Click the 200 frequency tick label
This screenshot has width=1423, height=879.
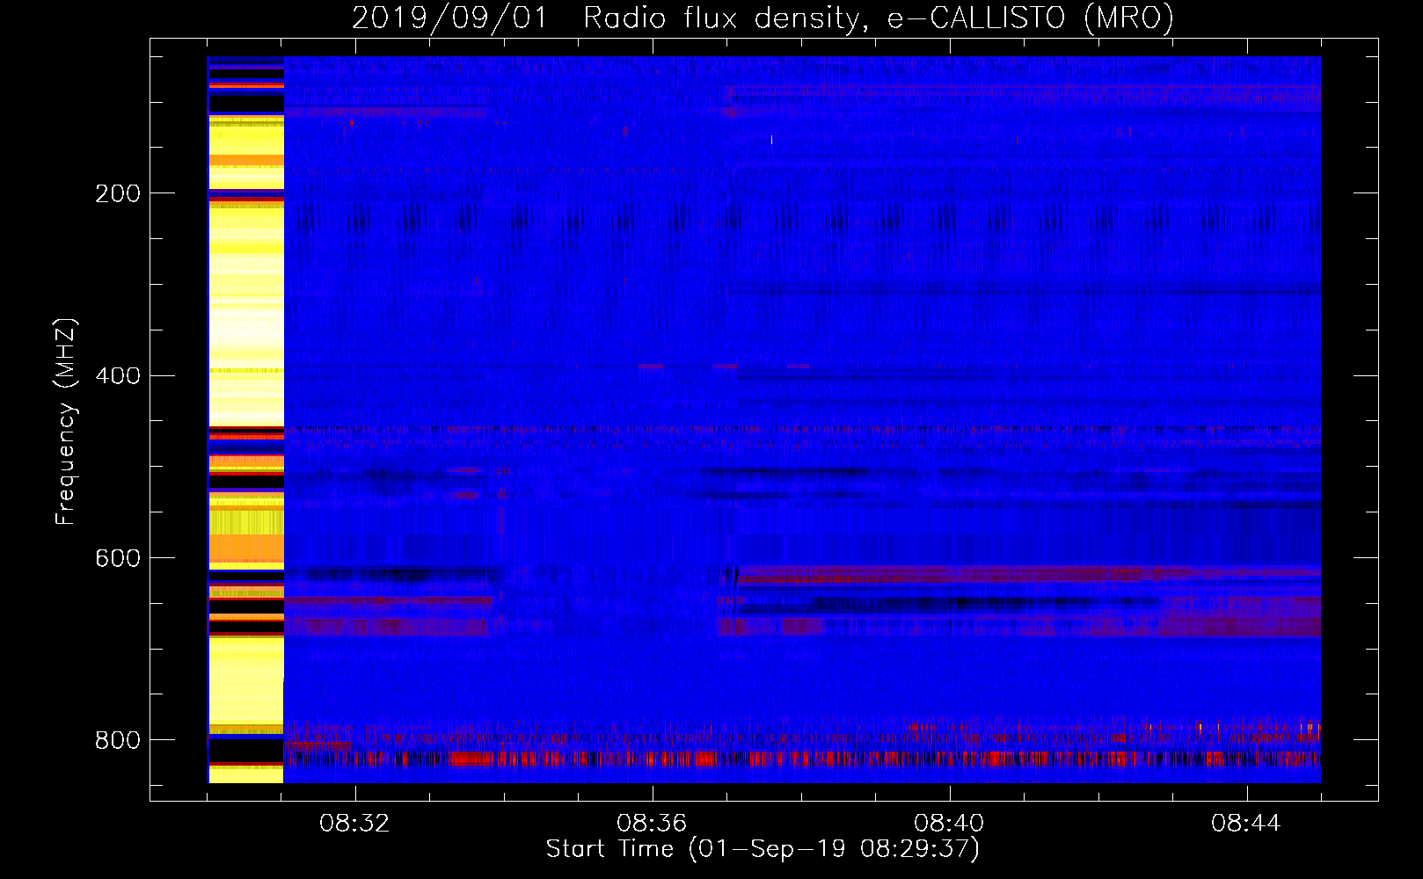pyautogui.click(x=118, y=193)
